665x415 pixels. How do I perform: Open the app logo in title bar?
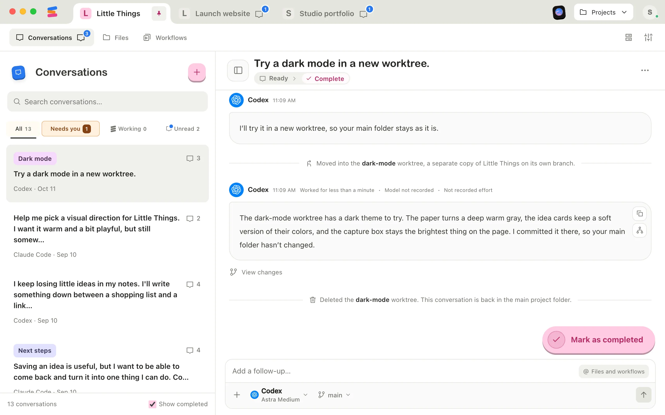tap(52, 12)
